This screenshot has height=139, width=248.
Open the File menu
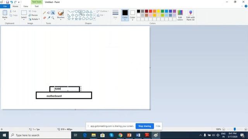[5, 6]
